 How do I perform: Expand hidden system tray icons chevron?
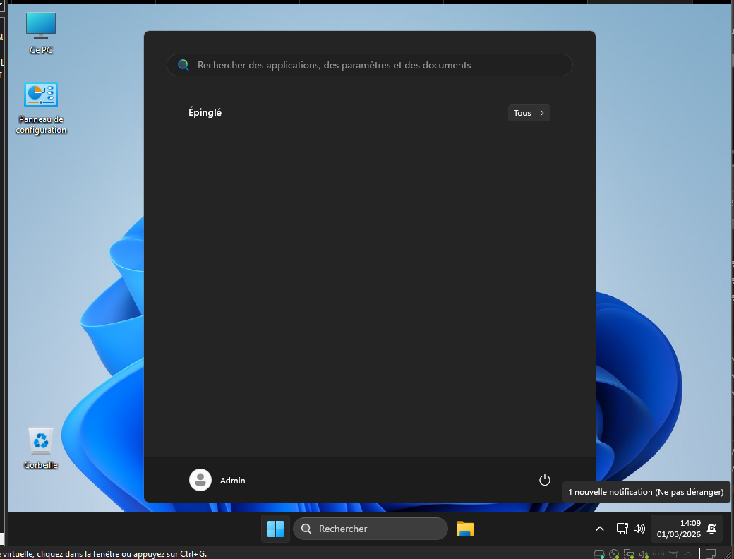[x=600, y=529]
